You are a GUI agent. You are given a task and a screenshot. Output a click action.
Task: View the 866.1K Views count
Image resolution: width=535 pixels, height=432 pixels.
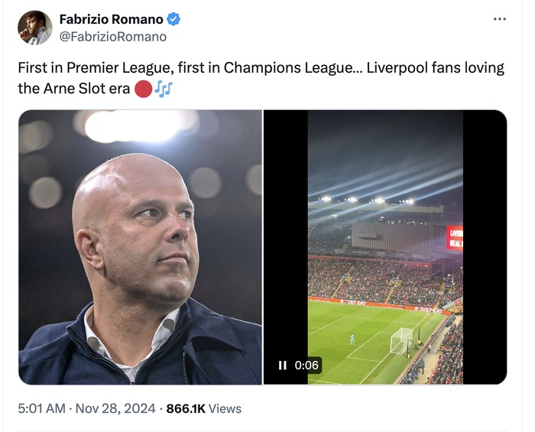pyautogui.click(x=204, y=409)
